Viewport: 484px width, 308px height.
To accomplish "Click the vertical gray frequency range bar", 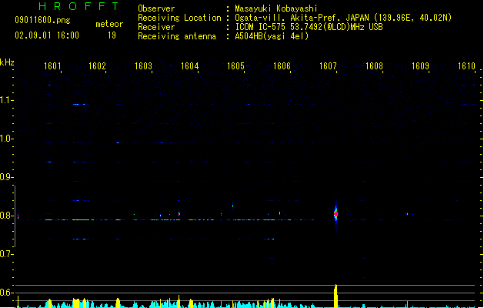I will pos(15,216).
